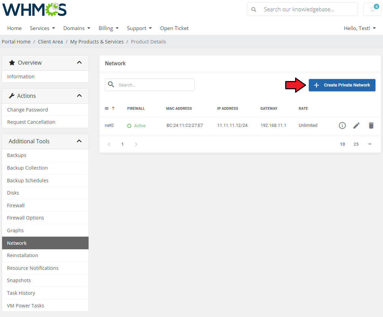Image resolution: width=383 pixels, height=317 pixels.
Task: Show 10 entries per page
Action: [342, 144]
